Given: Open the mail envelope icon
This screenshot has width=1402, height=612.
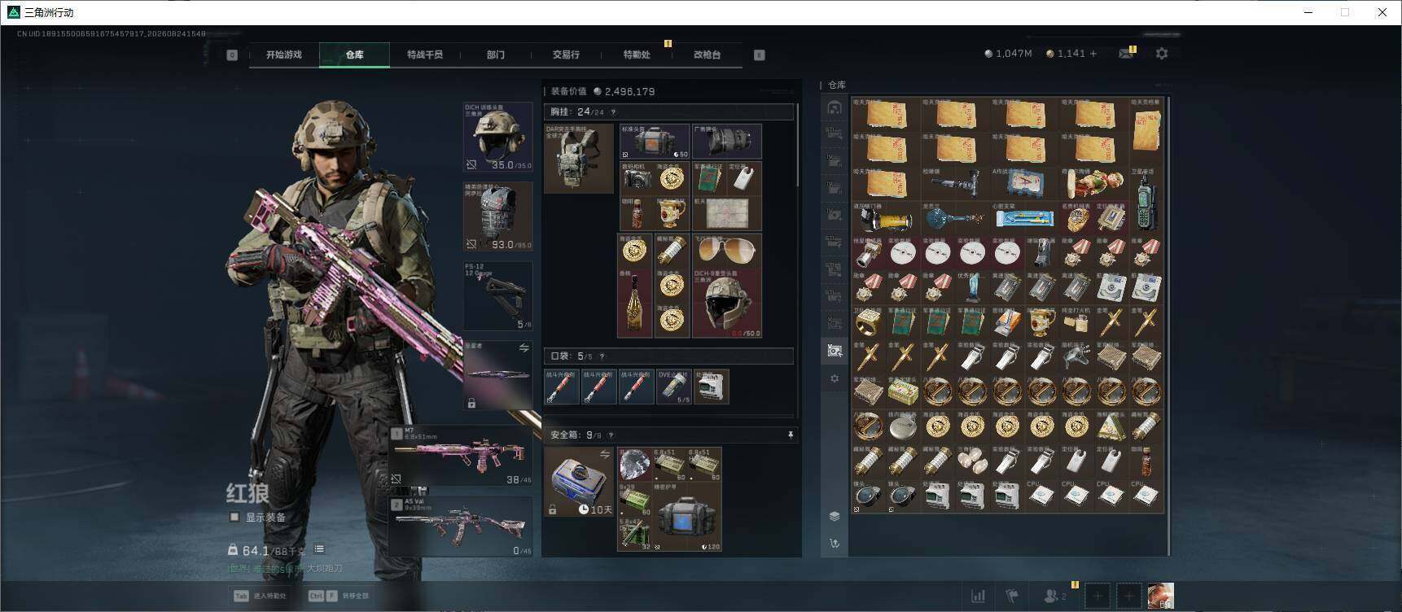Looking at the screenshot, I should click(x=1126, y=54).
